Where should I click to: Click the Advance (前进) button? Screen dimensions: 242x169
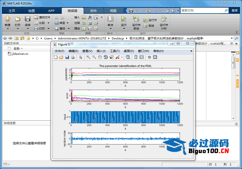coord(149,26)
